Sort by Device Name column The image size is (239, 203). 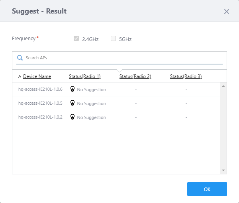(x=37, y=76)
